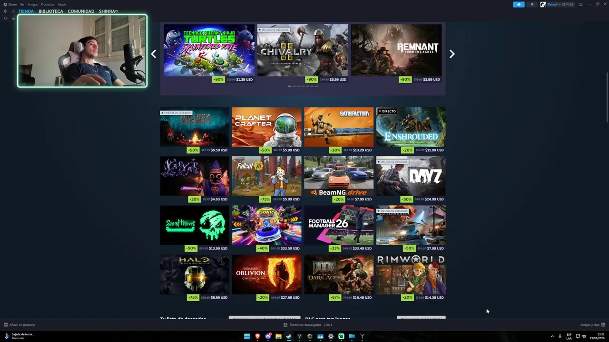This screenshot has height=342, width=609.
Task: Open the Remnant From the Ashes banner
Action: point(396,50)
